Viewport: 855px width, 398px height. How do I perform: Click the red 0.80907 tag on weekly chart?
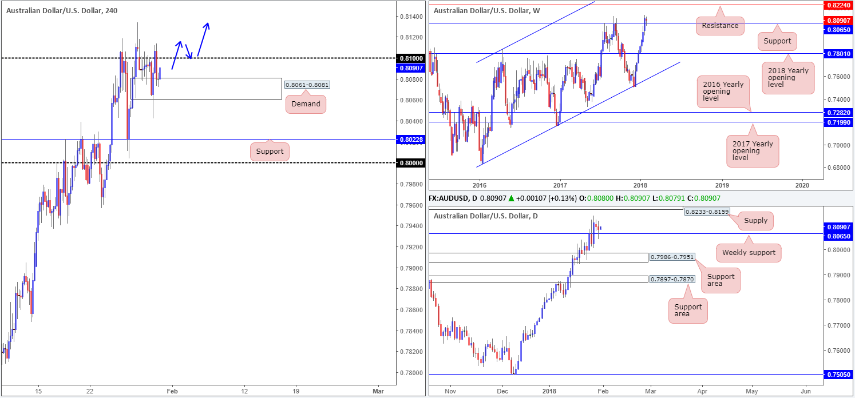coord(837,21)
